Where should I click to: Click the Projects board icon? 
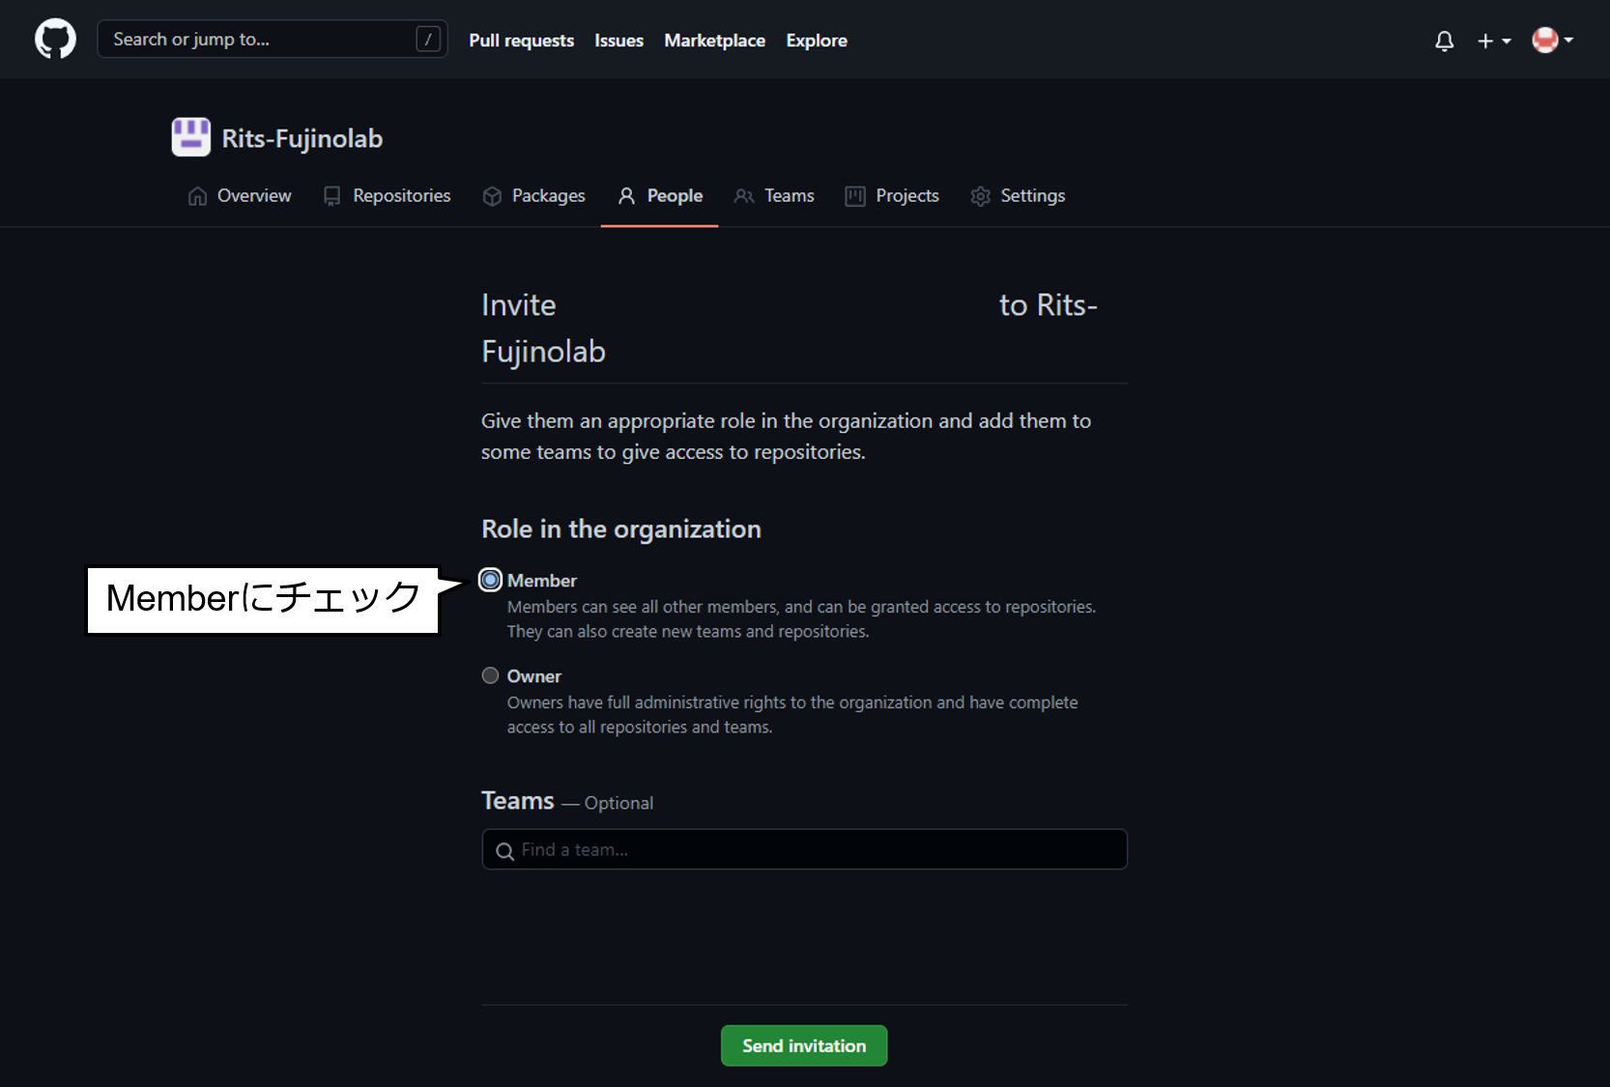point(854,195)
